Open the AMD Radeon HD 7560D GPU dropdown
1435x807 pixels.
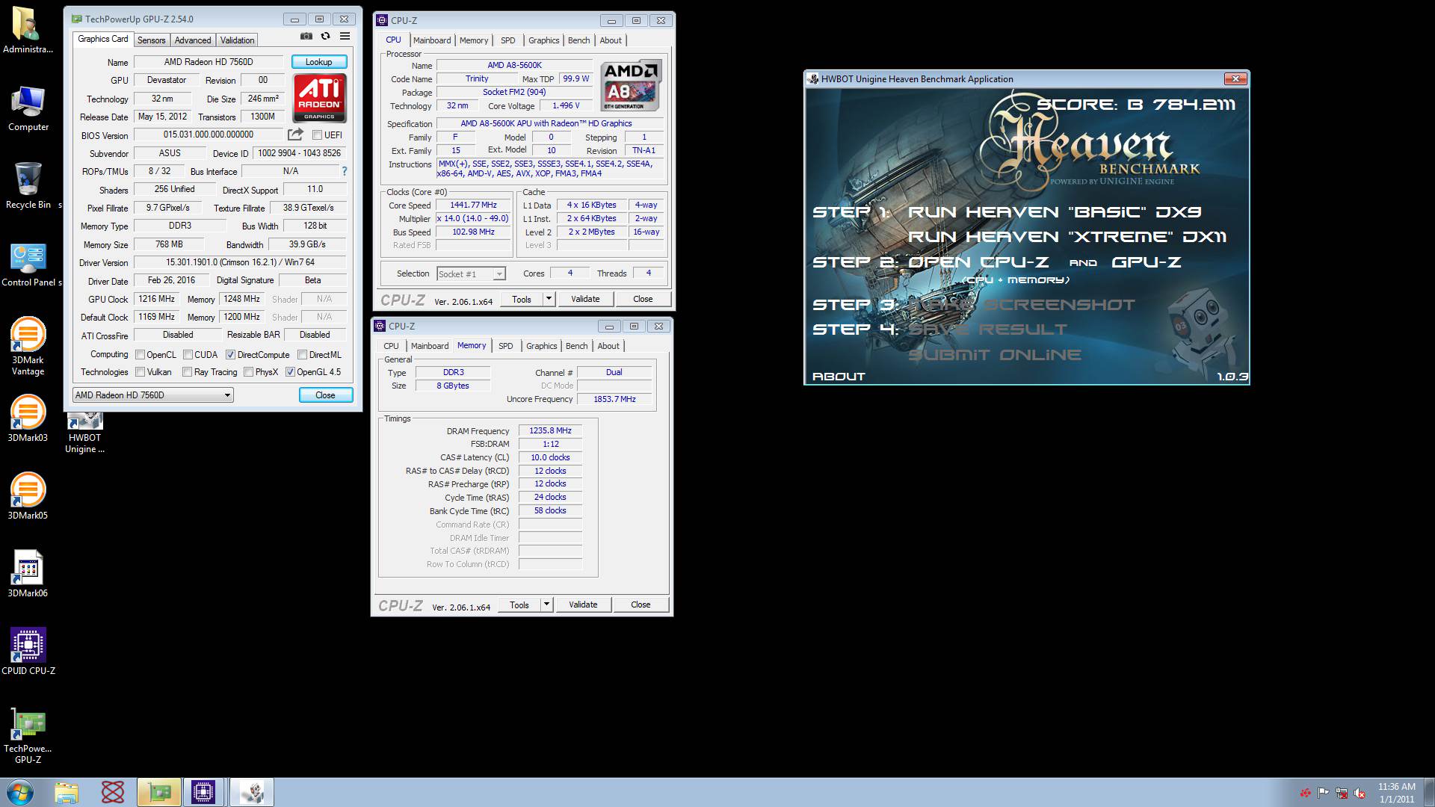tap(152, 395)
